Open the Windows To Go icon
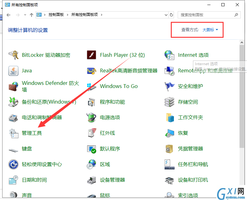 click(91, 86)
